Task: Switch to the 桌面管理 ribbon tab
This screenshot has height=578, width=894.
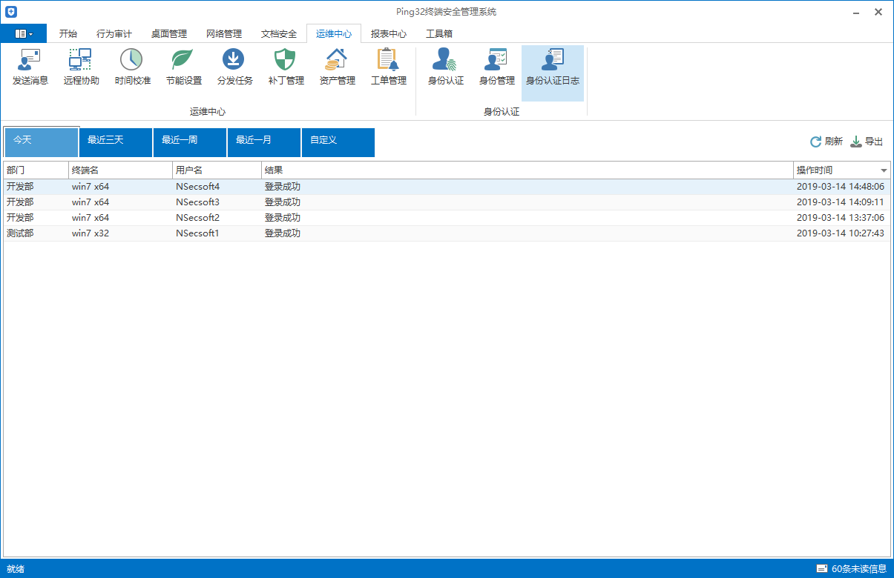Action: coord(168,33)
